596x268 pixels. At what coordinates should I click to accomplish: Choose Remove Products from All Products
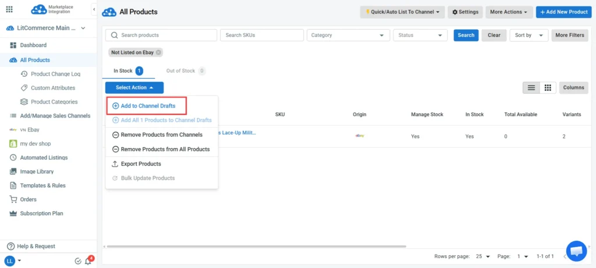point(162,149)
